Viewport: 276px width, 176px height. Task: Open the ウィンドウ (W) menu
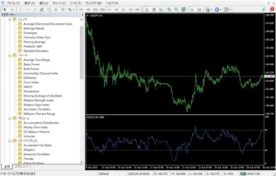[x=94, y=3]
